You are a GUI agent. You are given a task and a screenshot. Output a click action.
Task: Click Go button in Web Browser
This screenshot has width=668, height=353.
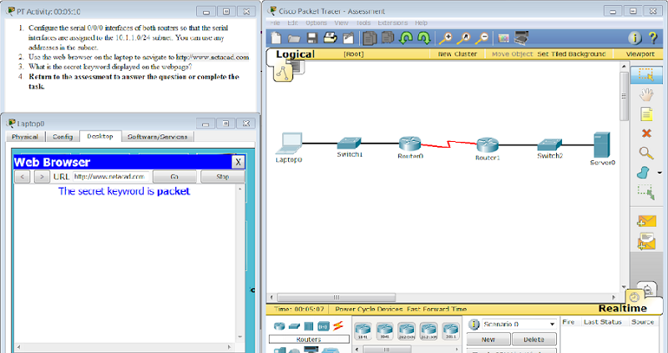[x=175, y=177]
